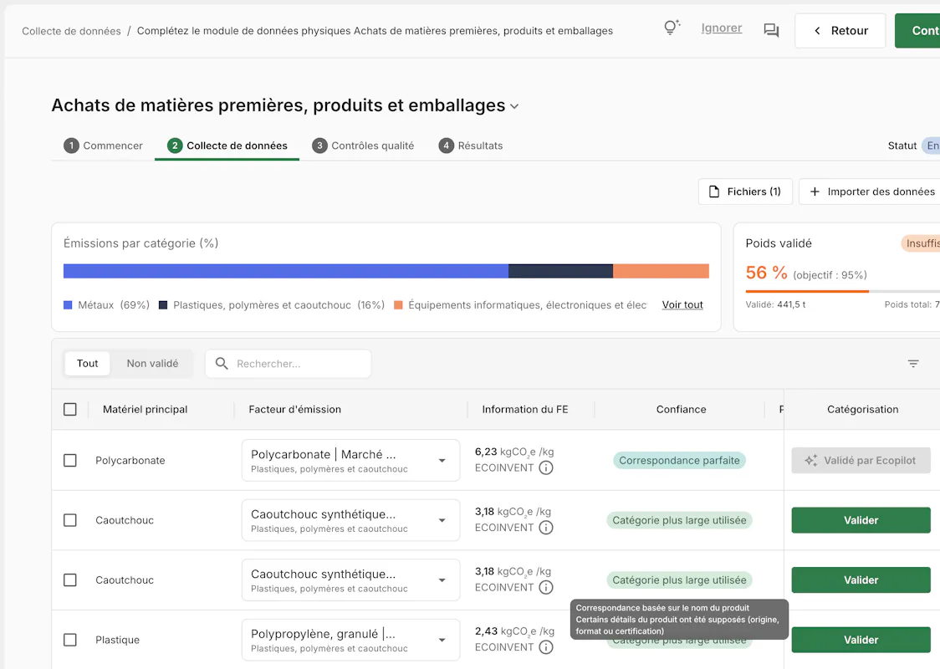This screenshot has height=669, width=940.
Task: Open the Commencer step tab
Action: (x=103, y=146)
